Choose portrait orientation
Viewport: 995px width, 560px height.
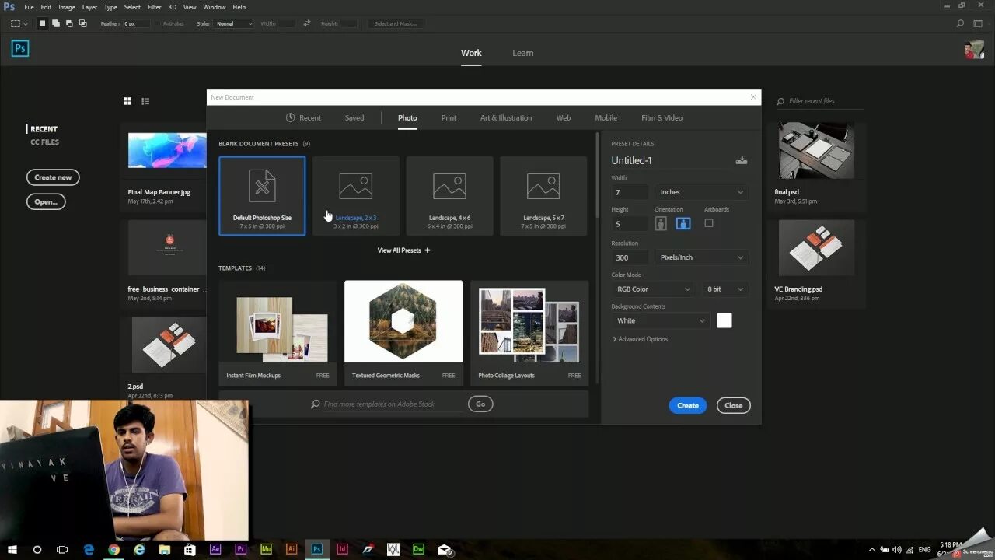click(661, 224)
